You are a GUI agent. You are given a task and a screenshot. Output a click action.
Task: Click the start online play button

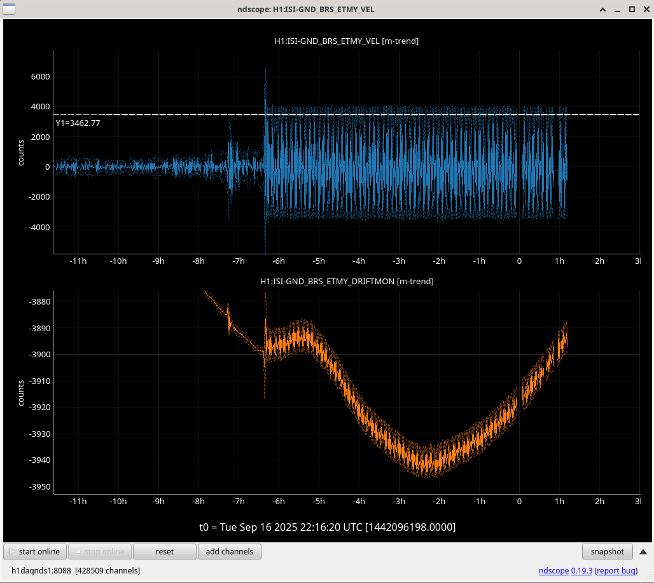click(x=35, y=551)
